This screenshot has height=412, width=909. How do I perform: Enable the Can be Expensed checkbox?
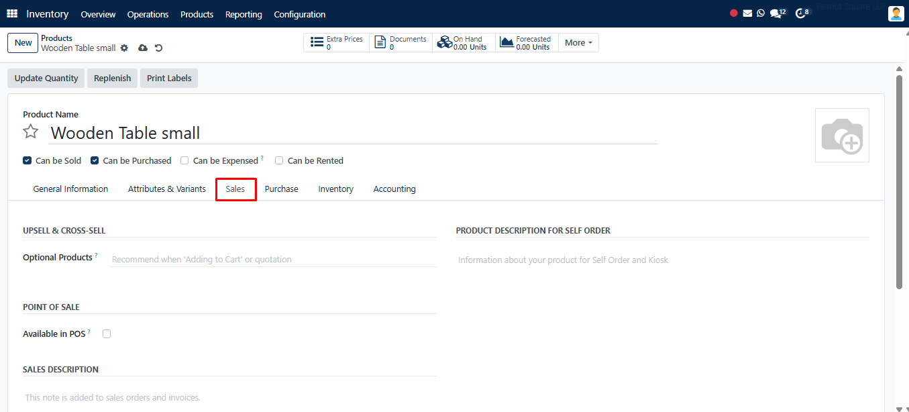pyautogui.click(x=184, y=160)
